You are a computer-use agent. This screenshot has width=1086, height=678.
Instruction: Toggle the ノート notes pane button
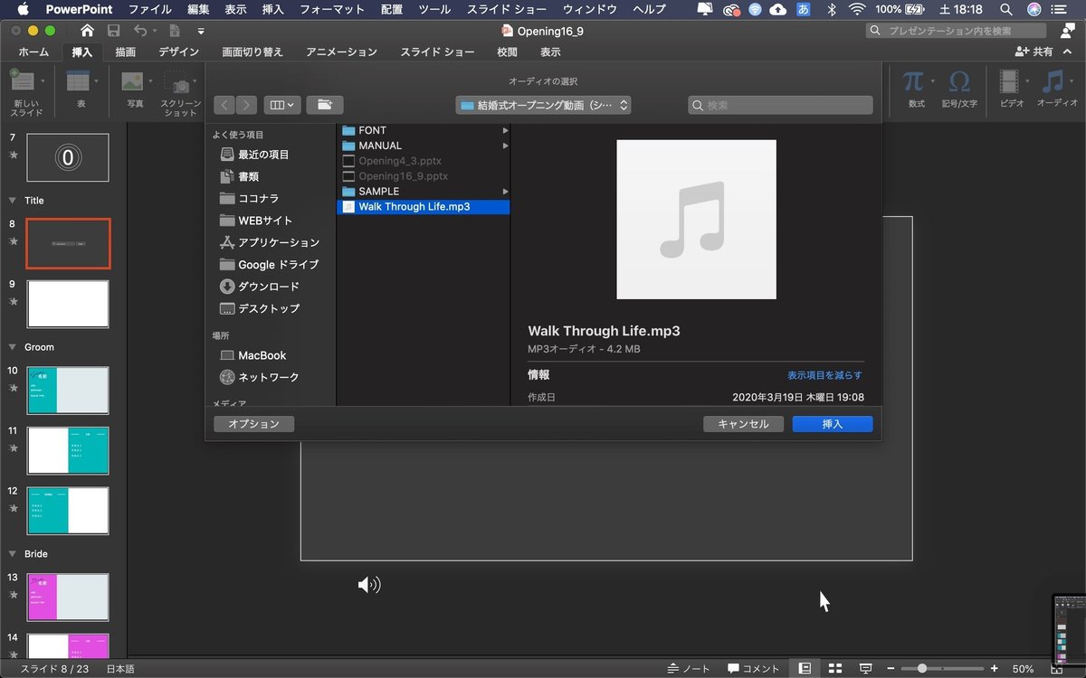pyautogui.click(x=689, y=669)
